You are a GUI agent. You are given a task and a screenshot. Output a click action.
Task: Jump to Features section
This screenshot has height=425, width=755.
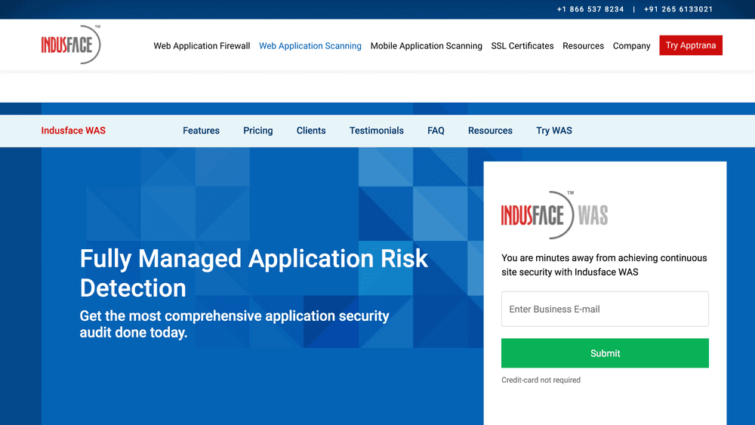(201, 131)
